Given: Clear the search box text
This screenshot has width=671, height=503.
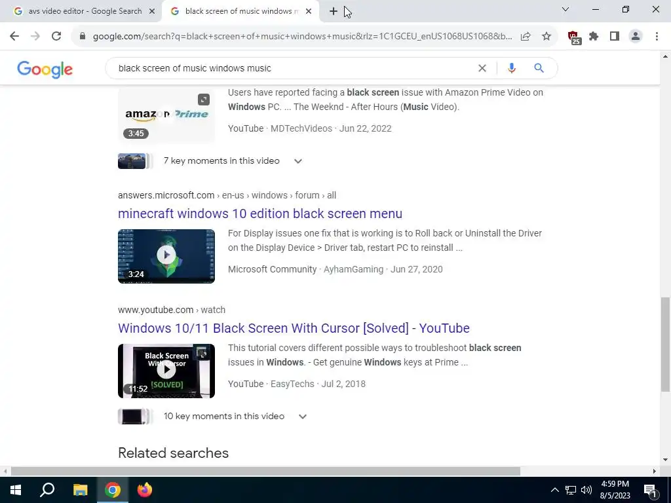Looking at the screenshot, I should 482,68.
